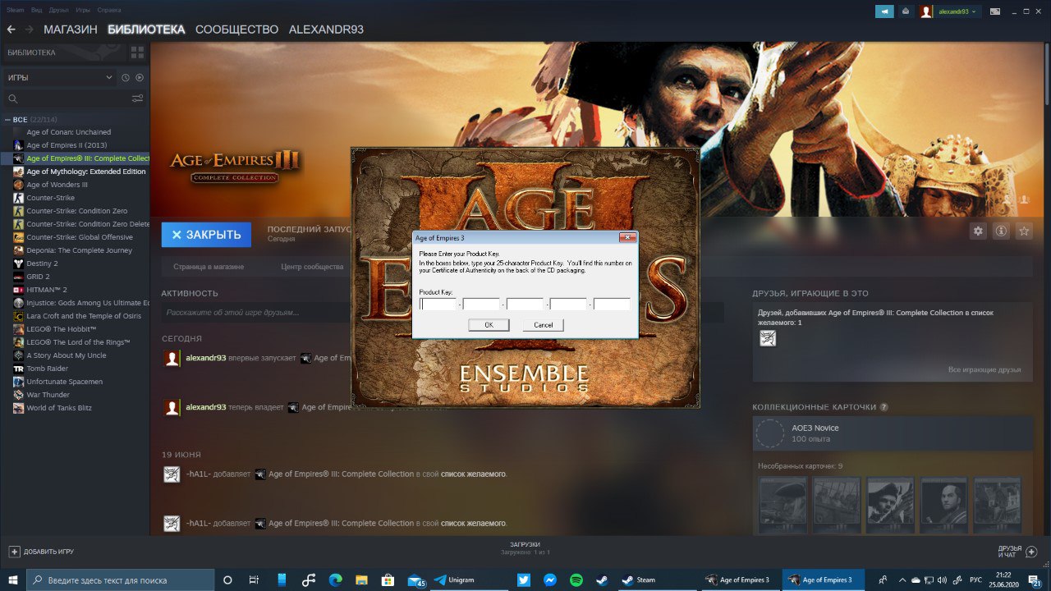Open the Steam menu
Image resolution: width=1051 pixels, height=591 pixels.
pyautogui.click(x=16, y=10)
